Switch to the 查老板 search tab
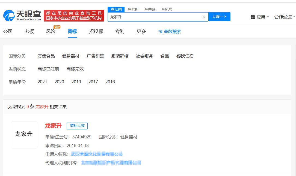This screenshot has width=296, height=176. [x=133, y=9]
